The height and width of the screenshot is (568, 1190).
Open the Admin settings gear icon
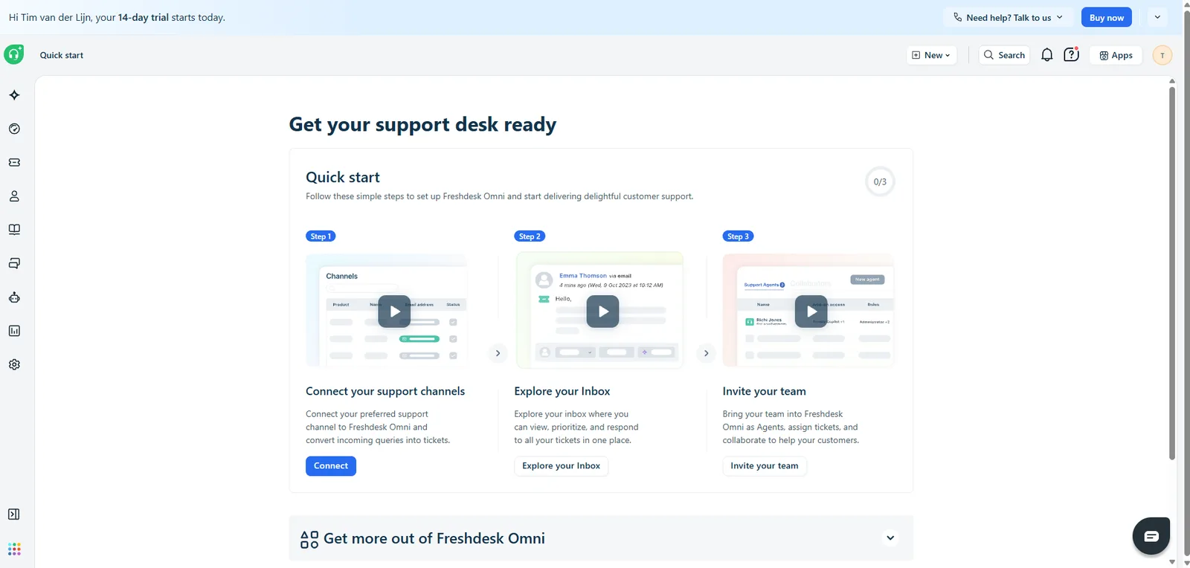click(14, 364)
